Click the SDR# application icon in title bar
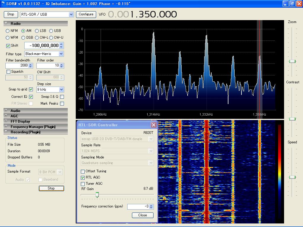 pyautogui.click(x=3, y=4)
